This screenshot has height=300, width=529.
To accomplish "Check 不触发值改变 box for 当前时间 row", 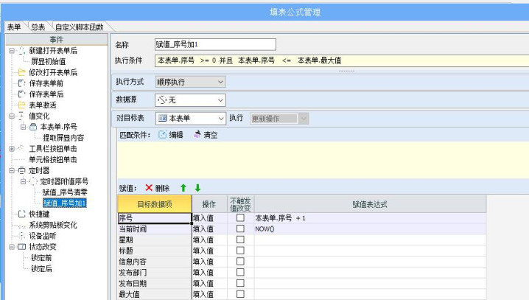I will click(x=240, y=229).
